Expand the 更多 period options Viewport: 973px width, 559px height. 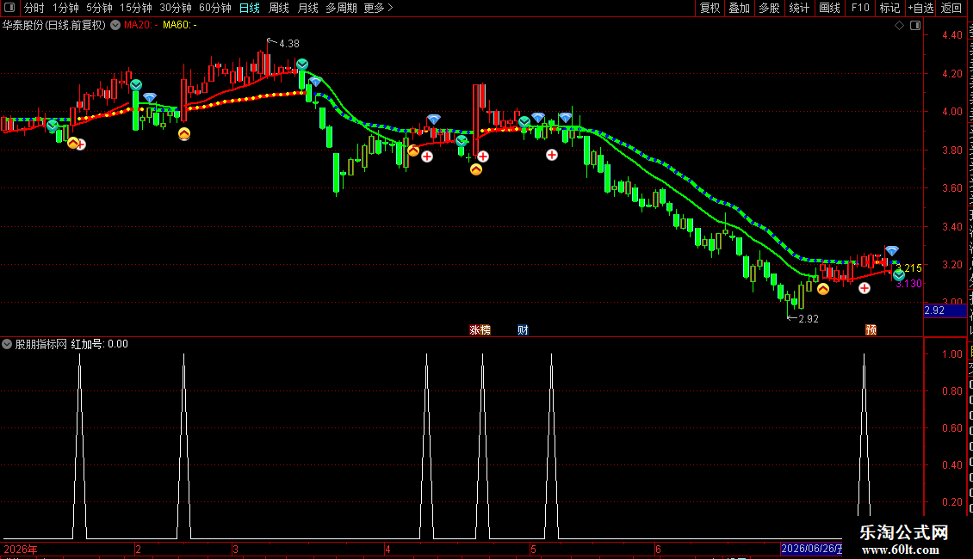click(x=378, y=8)
